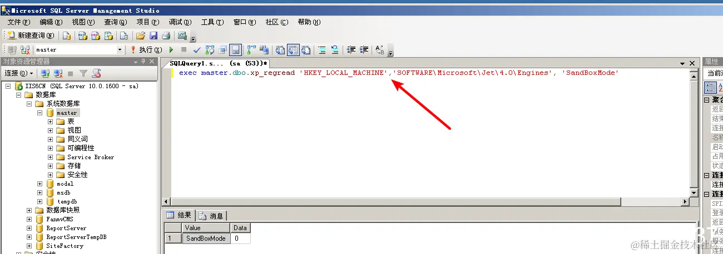This screenshot has width=723, height=254.
Task: Display the estimated execution plan
Action: tap(210, 50)
